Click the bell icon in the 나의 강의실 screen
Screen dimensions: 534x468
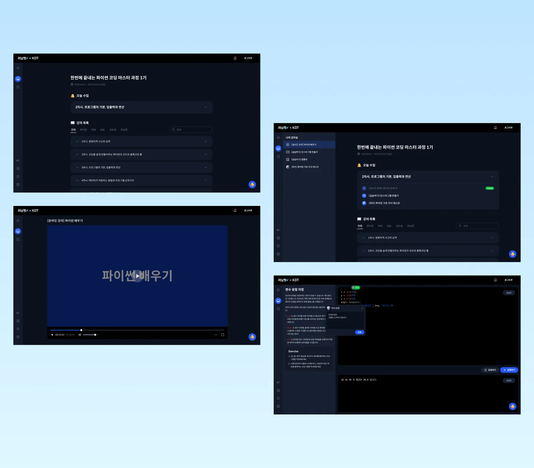tap(495, 128)
